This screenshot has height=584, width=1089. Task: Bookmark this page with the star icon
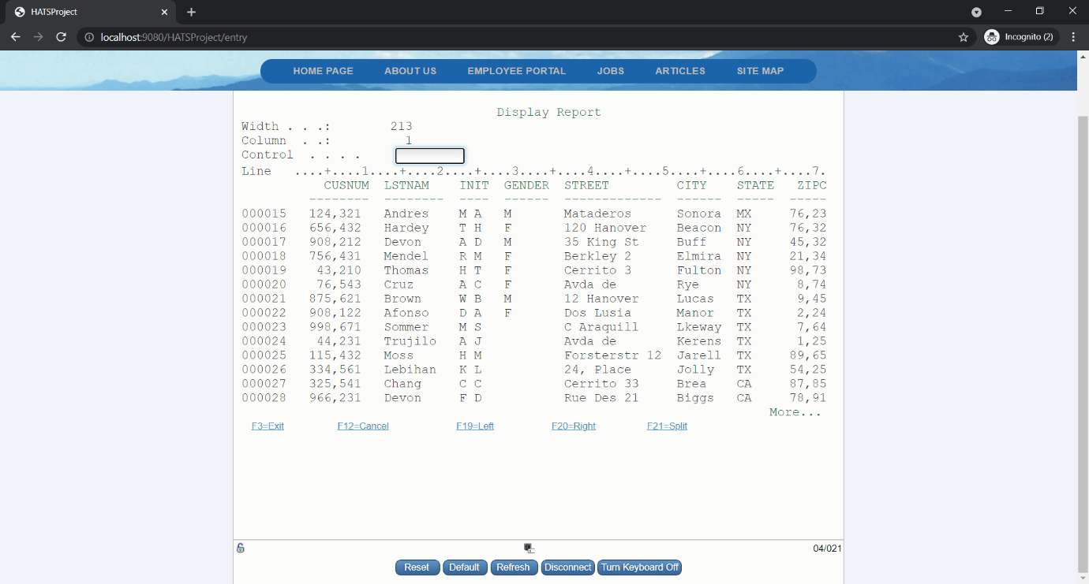[963, 37]
